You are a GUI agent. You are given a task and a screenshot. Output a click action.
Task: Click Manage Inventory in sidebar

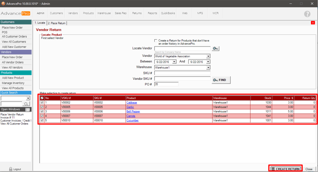(13, 83)
